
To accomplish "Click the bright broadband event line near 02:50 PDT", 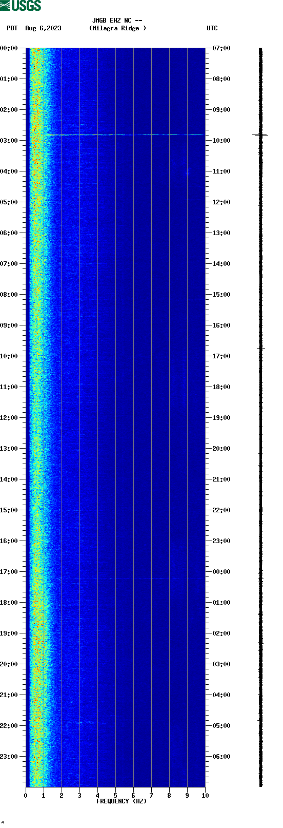I will pyautogui.click(x=126, y=134).
